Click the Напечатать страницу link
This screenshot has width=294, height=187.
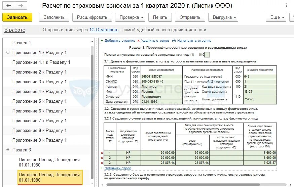(194, 40)
